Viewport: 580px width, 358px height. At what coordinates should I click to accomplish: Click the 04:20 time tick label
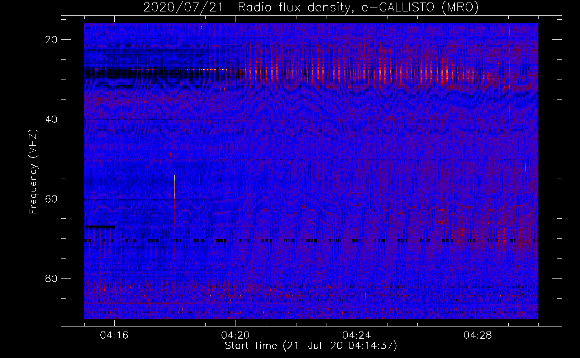236,335
